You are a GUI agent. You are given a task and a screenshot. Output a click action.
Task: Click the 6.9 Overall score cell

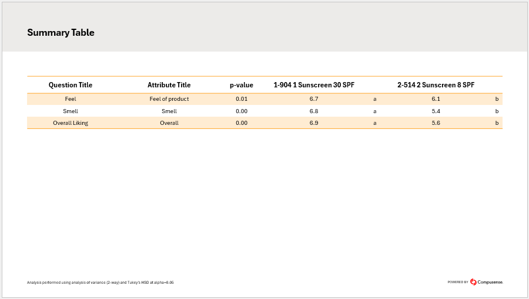(x=314, y=123)
